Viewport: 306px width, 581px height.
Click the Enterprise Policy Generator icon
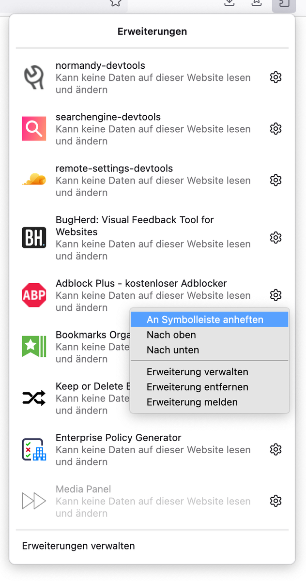(34, 449)
